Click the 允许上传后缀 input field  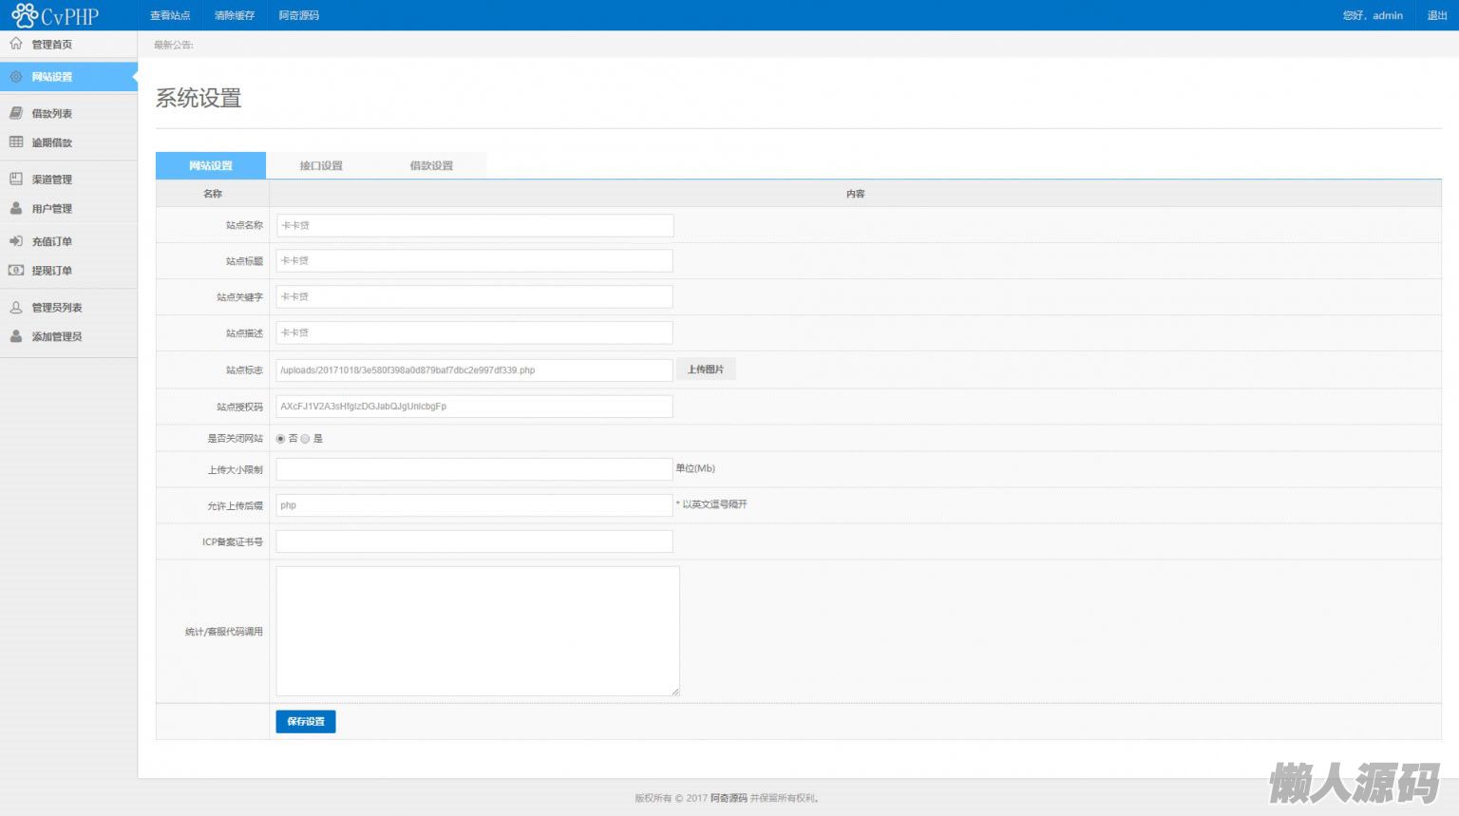tap(475, 505)
